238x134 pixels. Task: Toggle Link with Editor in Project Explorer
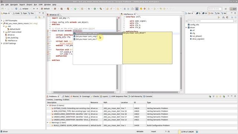39,17
